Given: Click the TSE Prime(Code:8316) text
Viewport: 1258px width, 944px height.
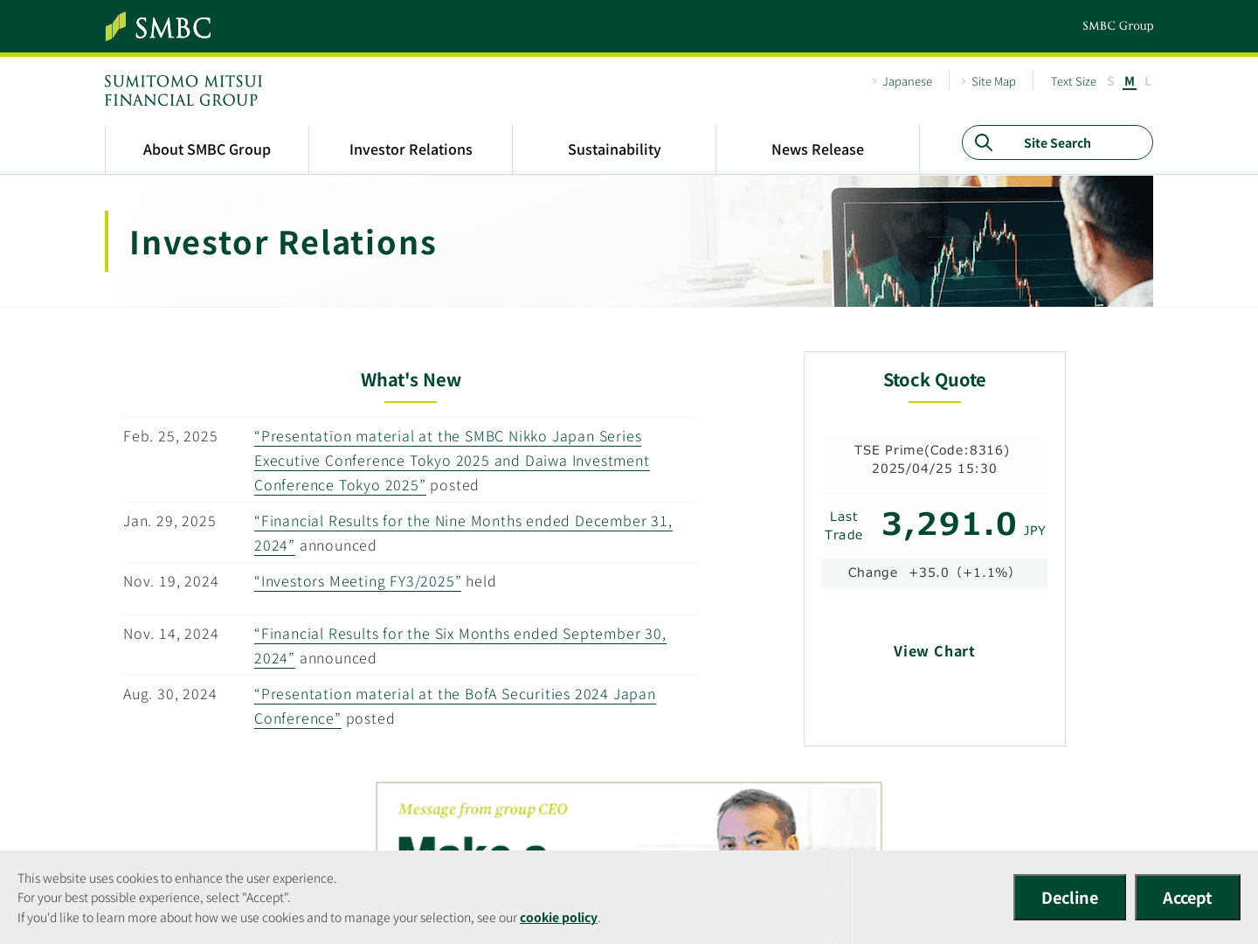Looking at the screenshot, I should click(x=931, y=450).
